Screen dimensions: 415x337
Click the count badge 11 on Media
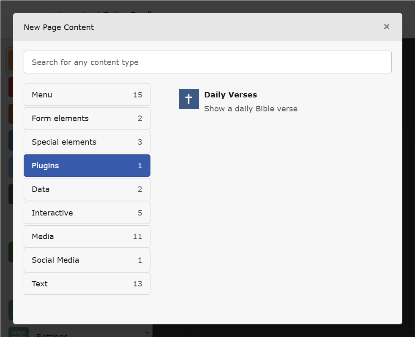click(137, 237)
